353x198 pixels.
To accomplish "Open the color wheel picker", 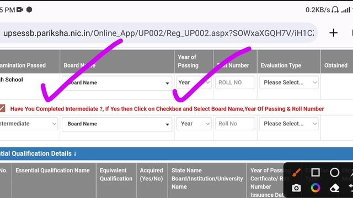I will (315, 188).
